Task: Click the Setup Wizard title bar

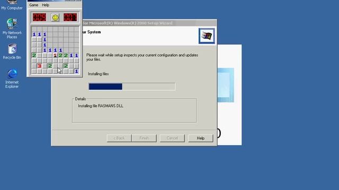Action: 149,23
